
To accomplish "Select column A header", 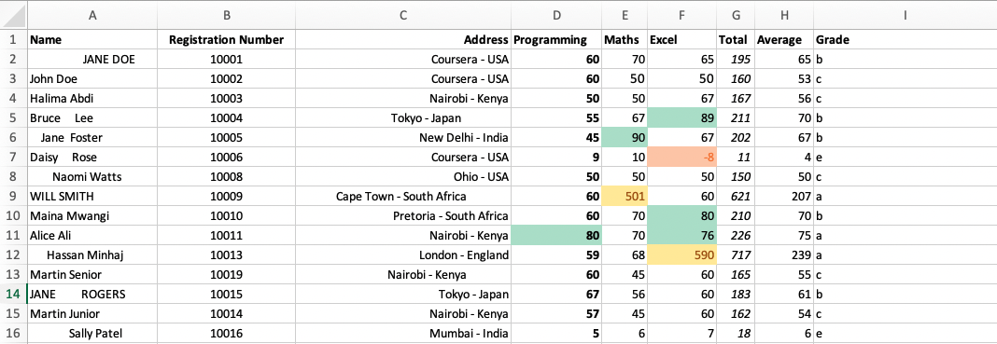I will click(x=92, y=15).
